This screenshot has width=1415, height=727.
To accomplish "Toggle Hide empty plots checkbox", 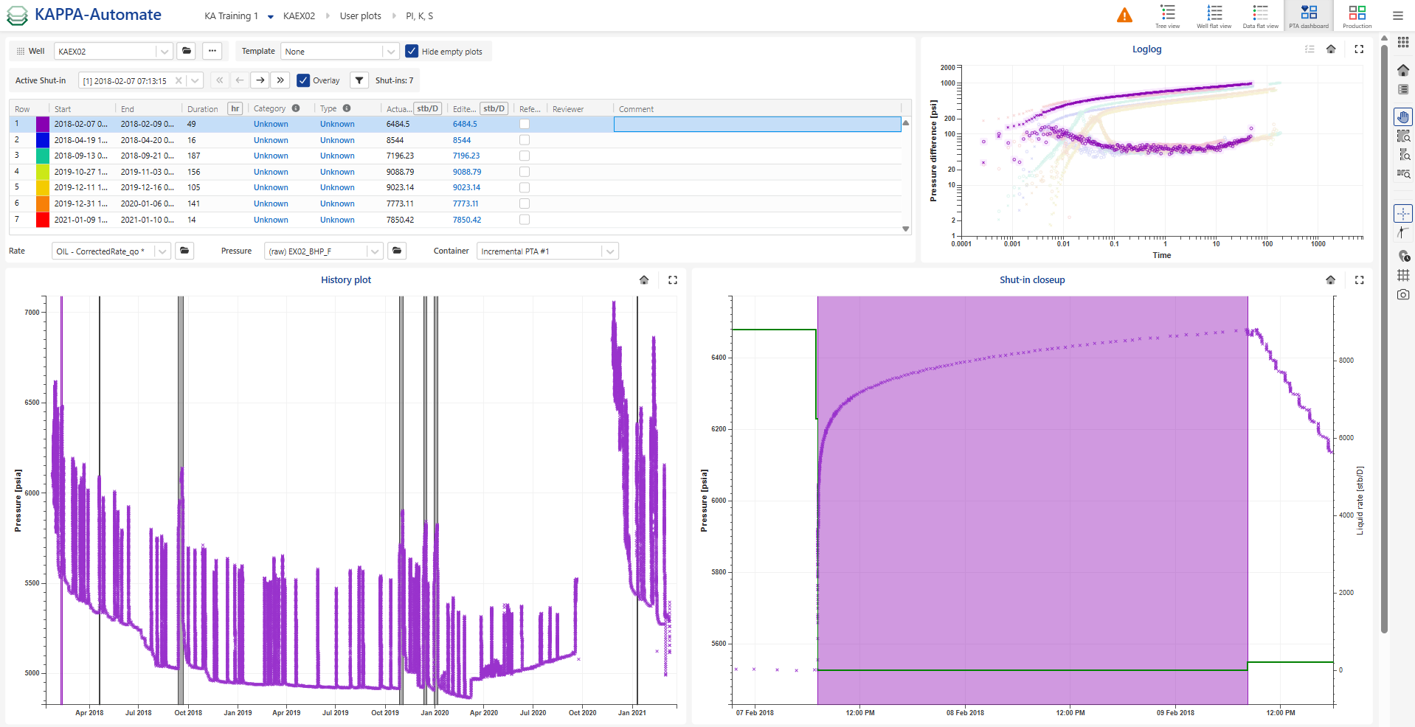I will pyautogui.click(x=412, y=52).
